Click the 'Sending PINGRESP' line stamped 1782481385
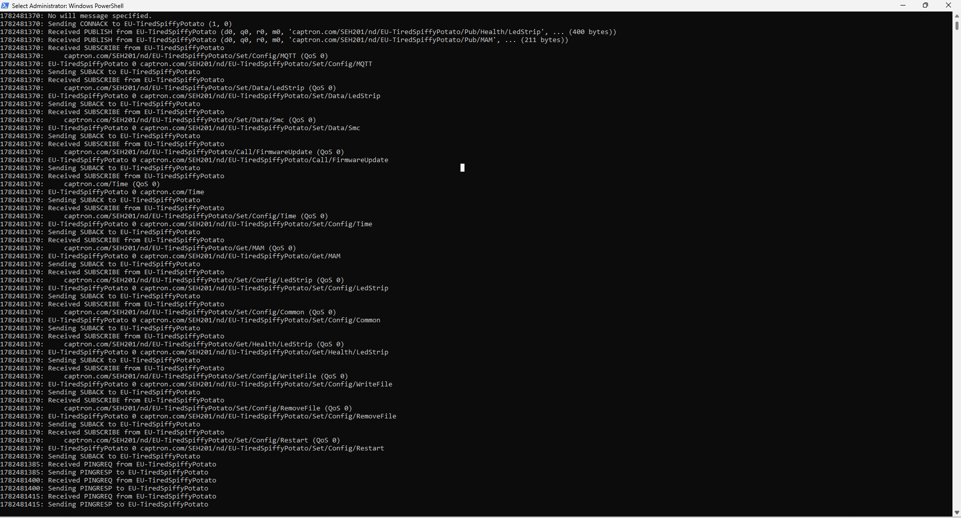The image size is (961, 518). coord(104,472)
